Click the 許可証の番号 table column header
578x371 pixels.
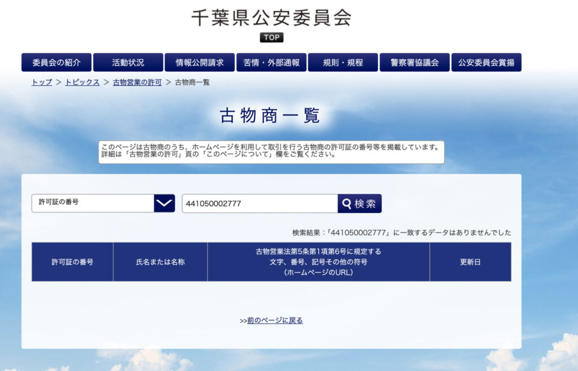(72, 262)
